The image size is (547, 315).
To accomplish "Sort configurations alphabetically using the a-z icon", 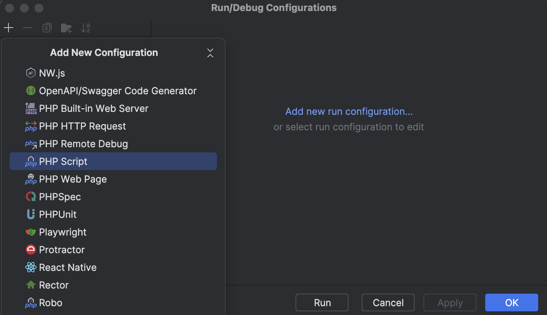I will click(85, 28).
